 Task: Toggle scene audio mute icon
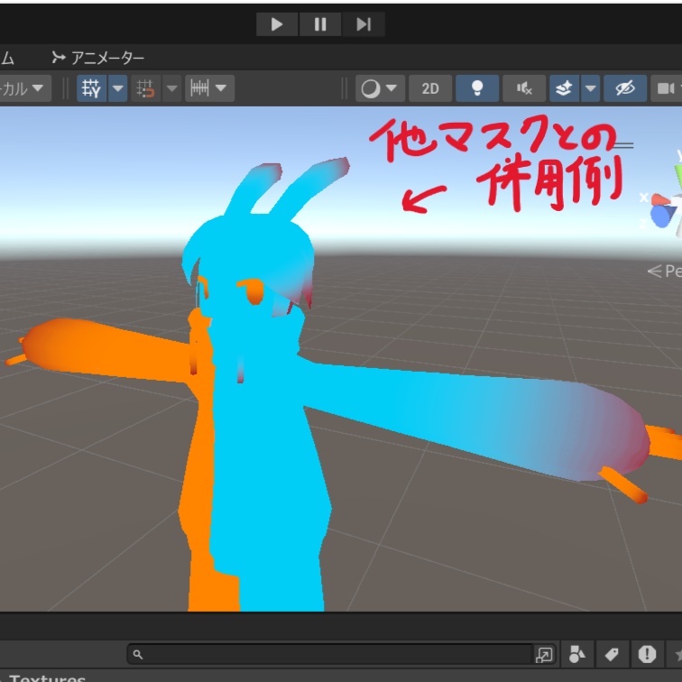pyautogui.click(x=524, y=88)
